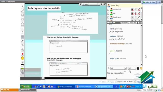Click the chat scrollbar down arrow

[142, 65]
